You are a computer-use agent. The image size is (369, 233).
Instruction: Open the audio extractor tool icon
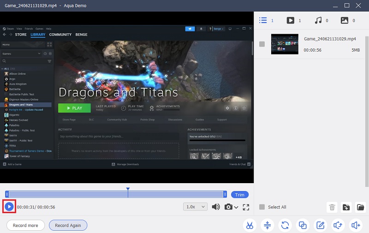coord(338,225)
